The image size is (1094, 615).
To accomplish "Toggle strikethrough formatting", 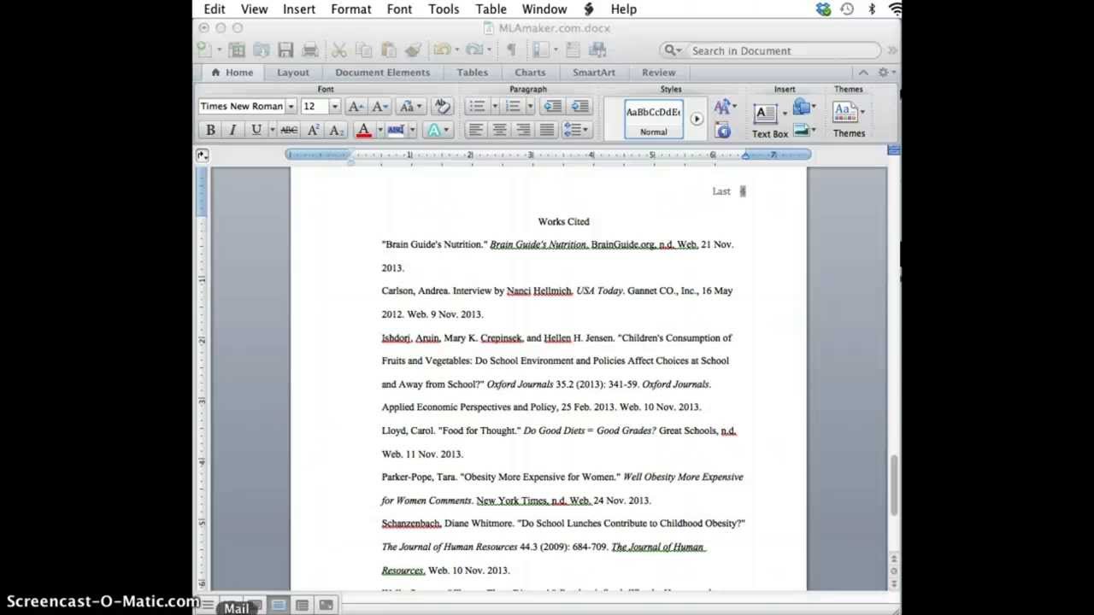I will pyautogui.click(x=289, y=130).
